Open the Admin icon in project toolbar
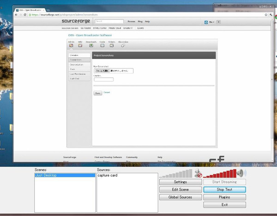Screen dimensions: 277x216 71,45
